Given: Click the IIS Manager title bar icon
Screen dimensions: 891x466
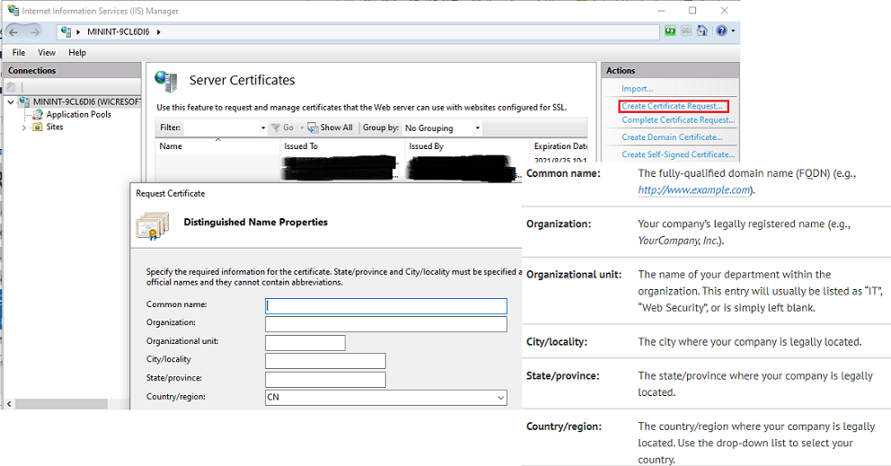Looking at the screenshot, I should click(13, 10).
